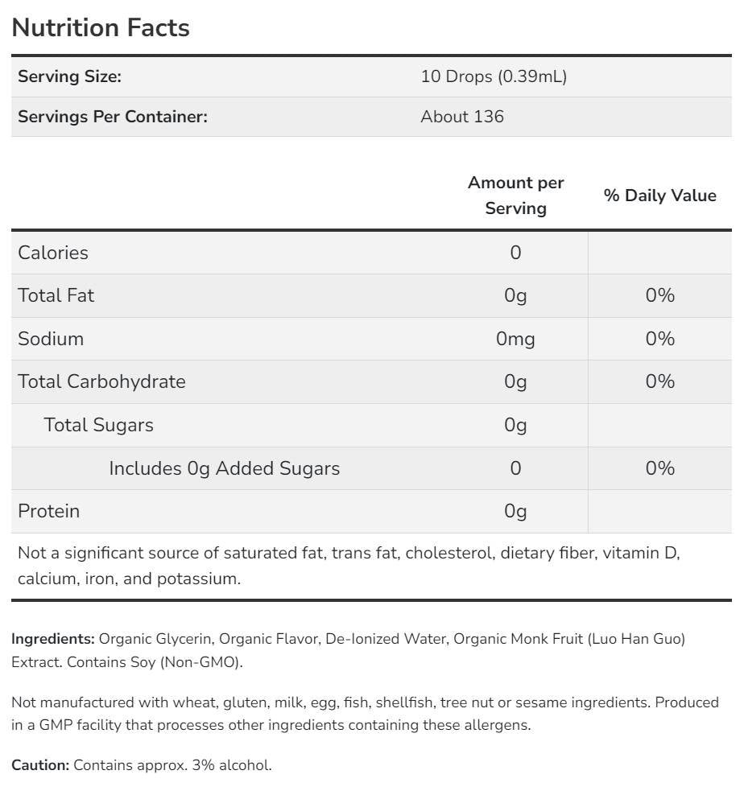Click the Total Fat daily value percentage
This screenshot has width=744, height=791.
(x=659, y=295)
